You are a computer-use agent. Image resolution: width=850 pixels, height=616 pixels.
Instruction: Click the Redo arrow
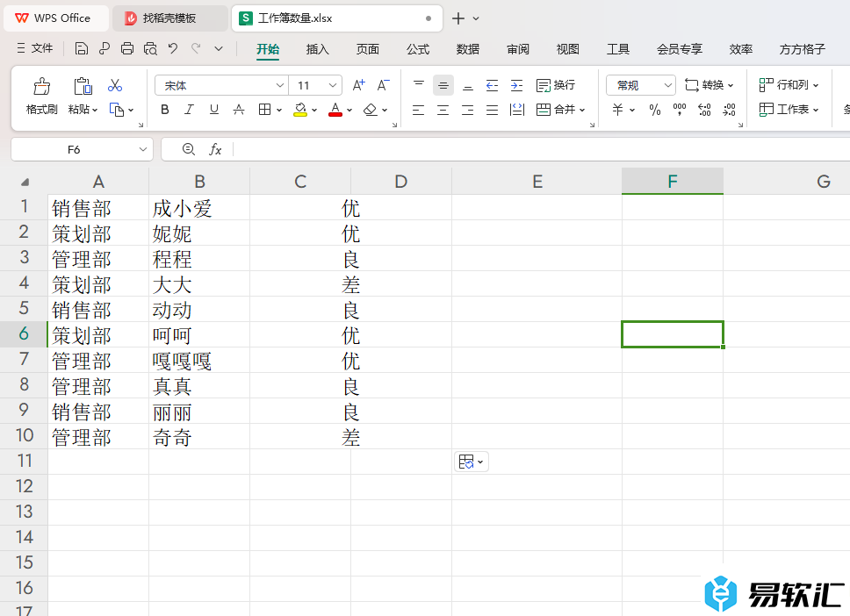196,49
